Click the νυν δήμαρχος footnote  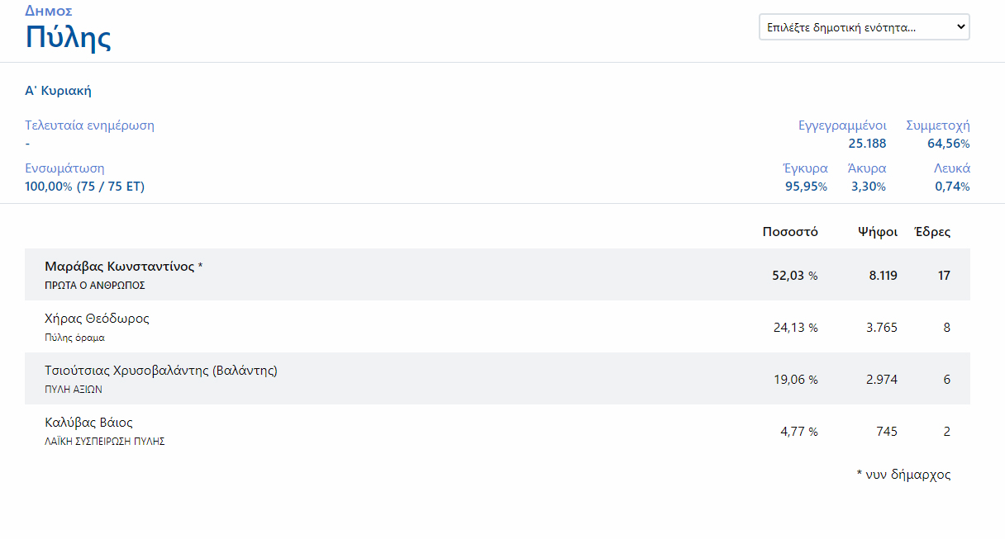click(903, 475)
